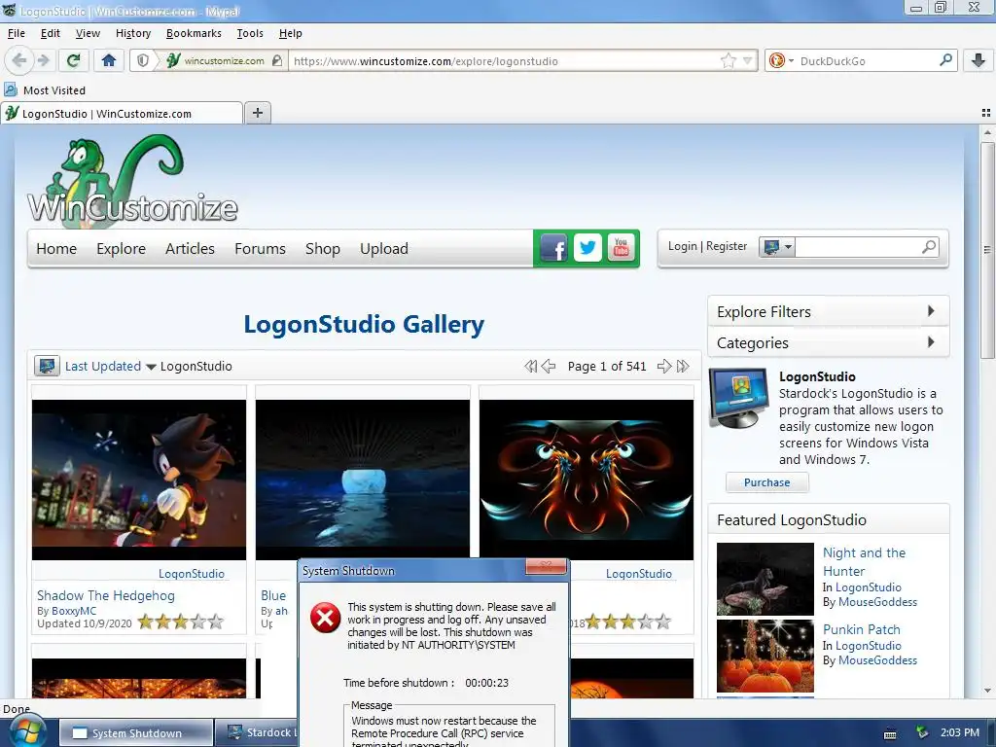Go forward with the browser forward arrow
Screen dimensions: 996x747
(x=43, y=60)
